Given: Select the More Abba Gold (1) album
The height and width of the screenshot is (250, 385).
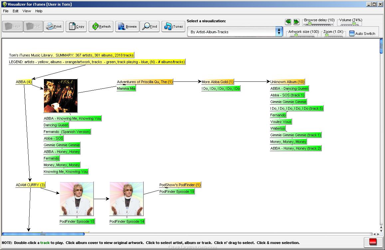Looking at the screenshot, I should tap(218, 82).
